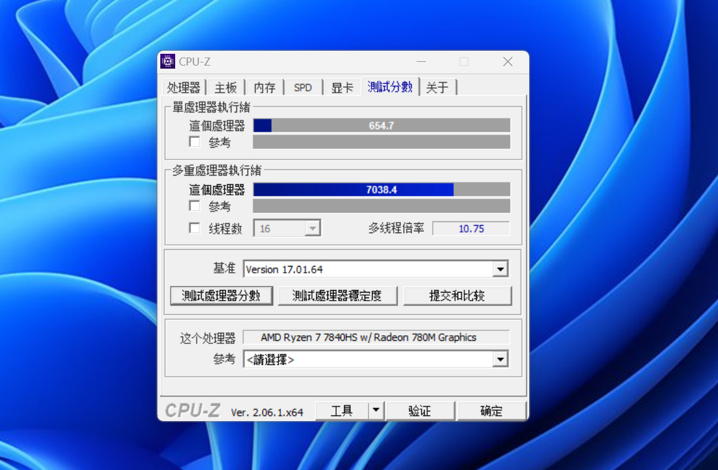This screenshot has width=718, height=470.
Task: Click the 多线程倍率 label
Action: [x=397, y=228]
